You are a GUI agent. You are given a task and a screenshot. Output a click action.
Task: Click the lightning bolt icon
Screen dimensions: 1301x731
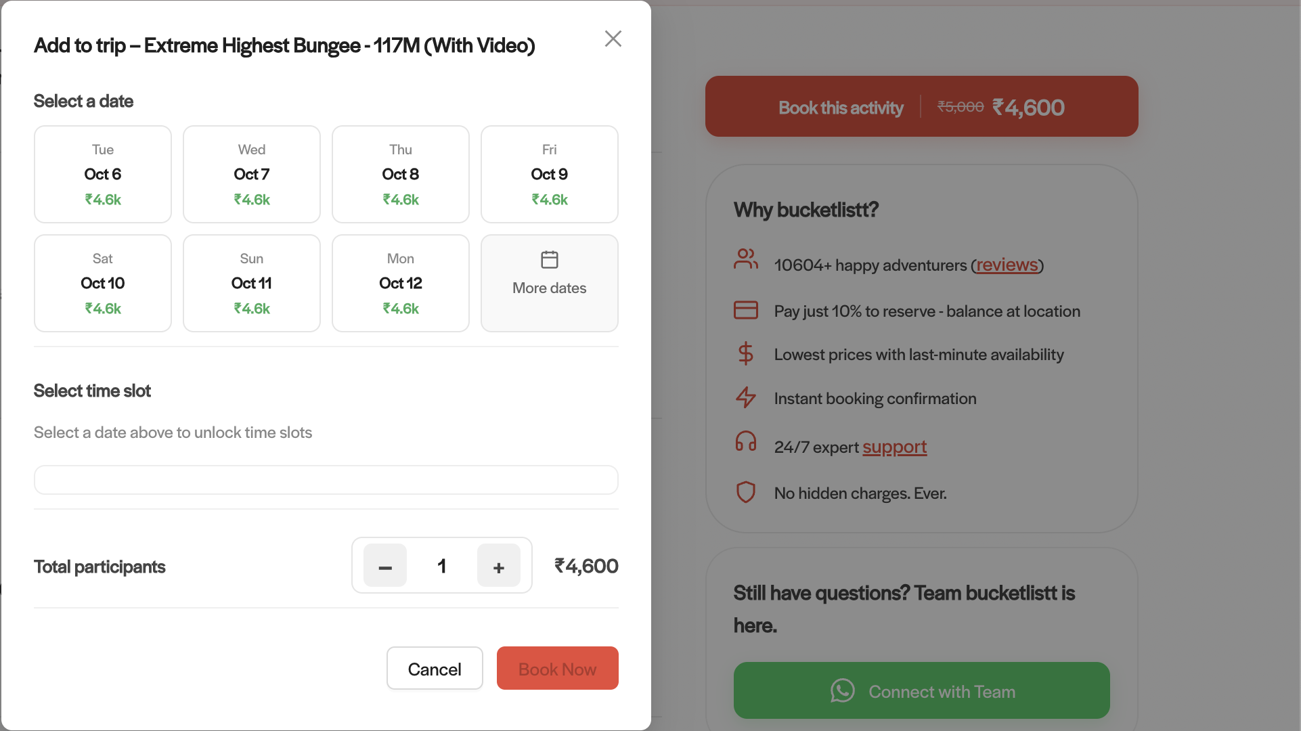pyautogui.click(x=746, y=397)
